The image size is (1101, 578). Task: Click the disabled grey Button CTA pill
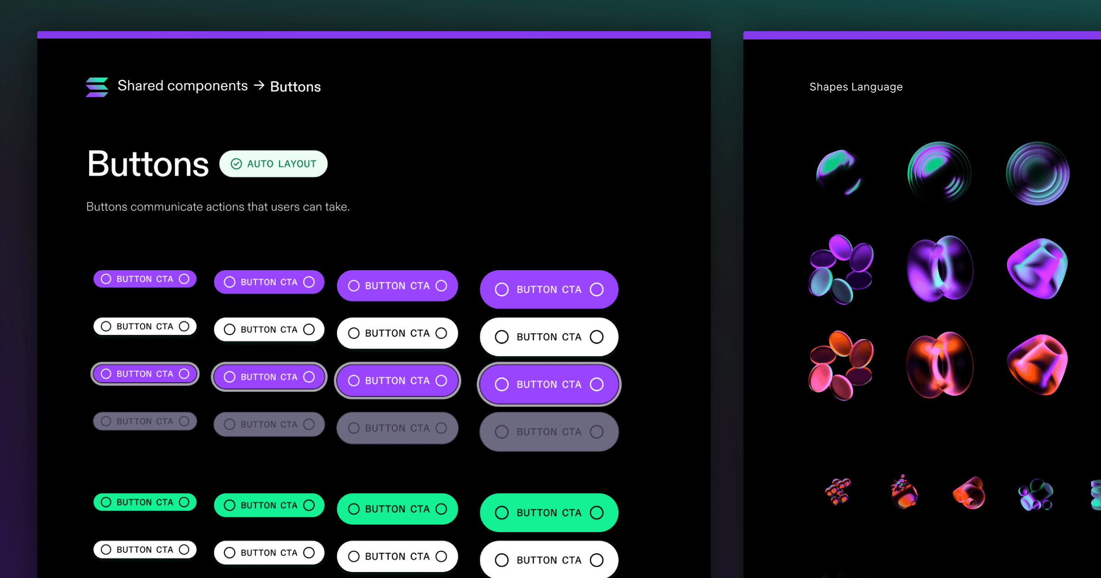(549, 431)
